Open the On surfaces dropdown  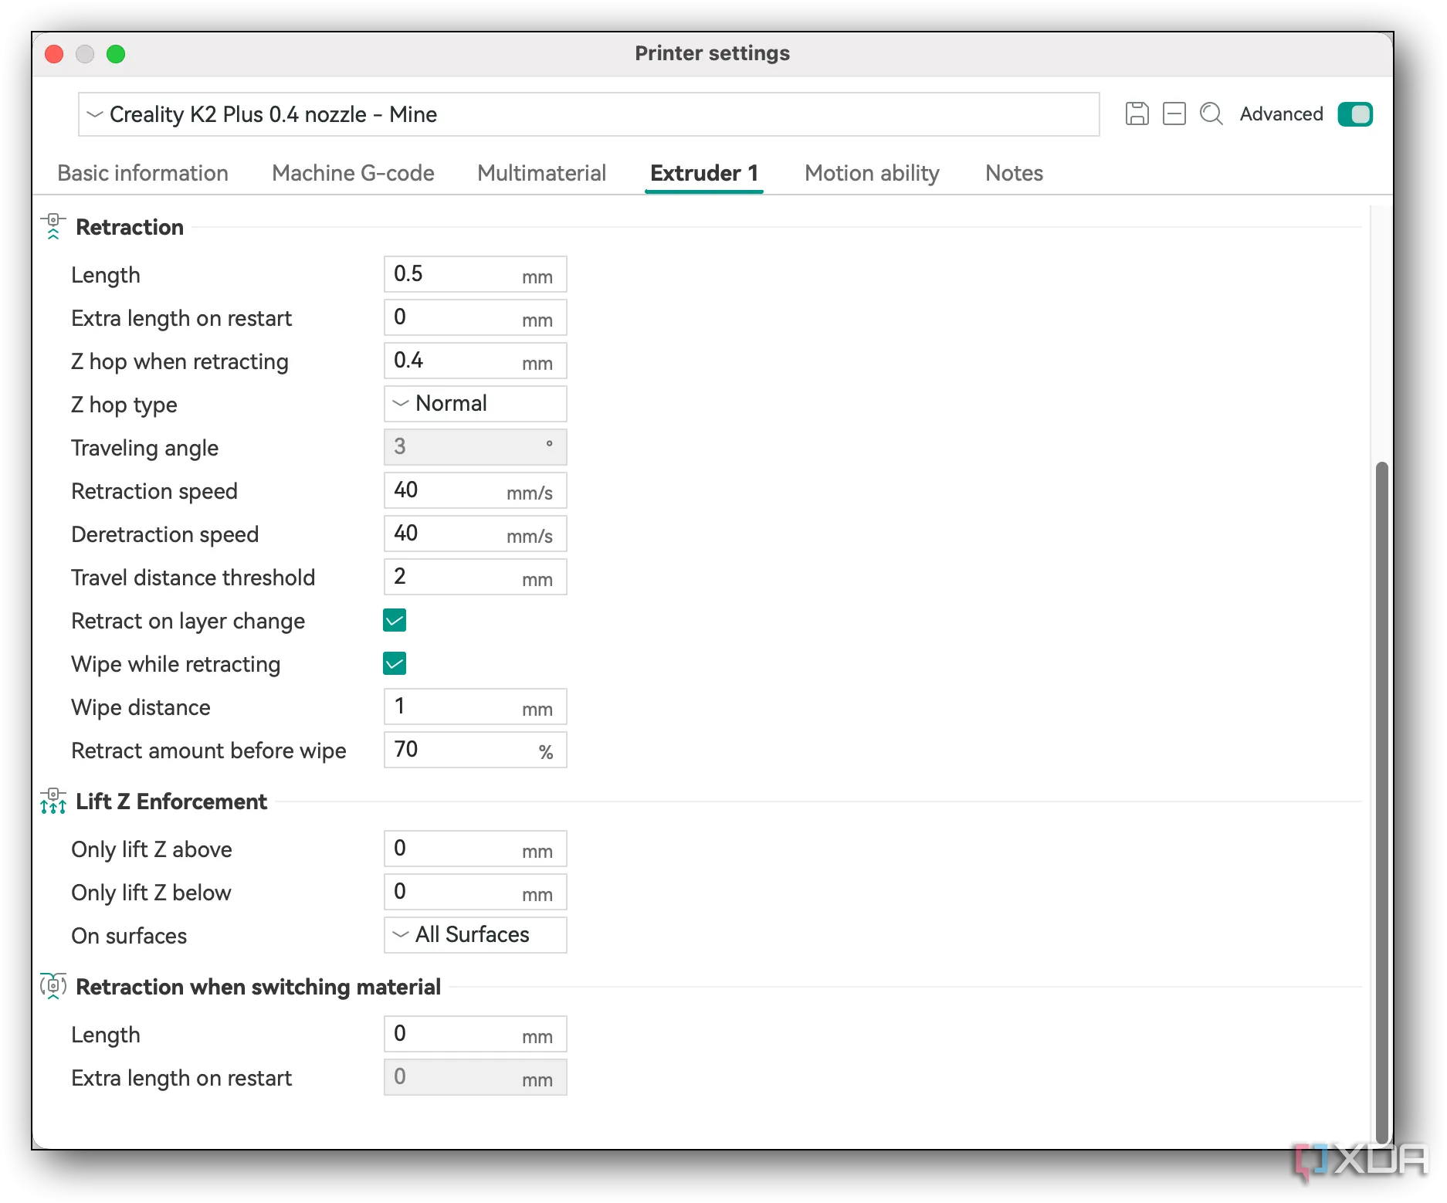pyautogui.click(x=475, y=935)
